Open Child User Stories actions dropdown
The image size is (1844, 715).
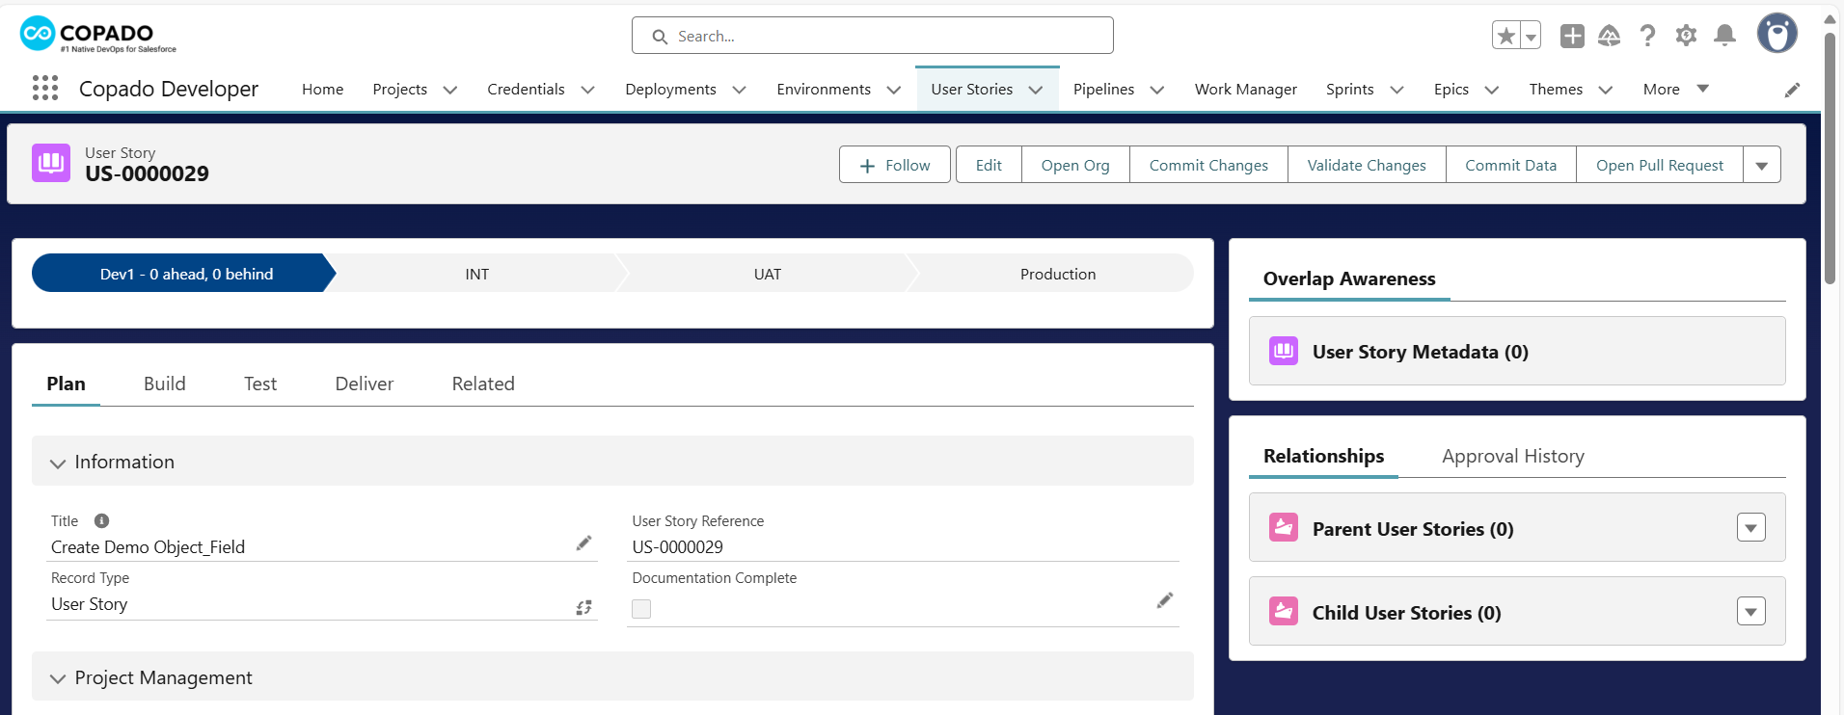click(1751, 611)
